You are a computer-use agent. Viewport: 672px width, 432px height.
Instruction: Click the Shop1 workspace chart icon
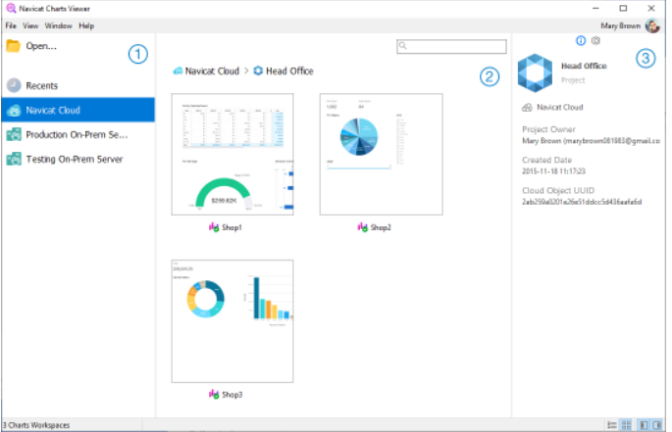tap(214, 227)
